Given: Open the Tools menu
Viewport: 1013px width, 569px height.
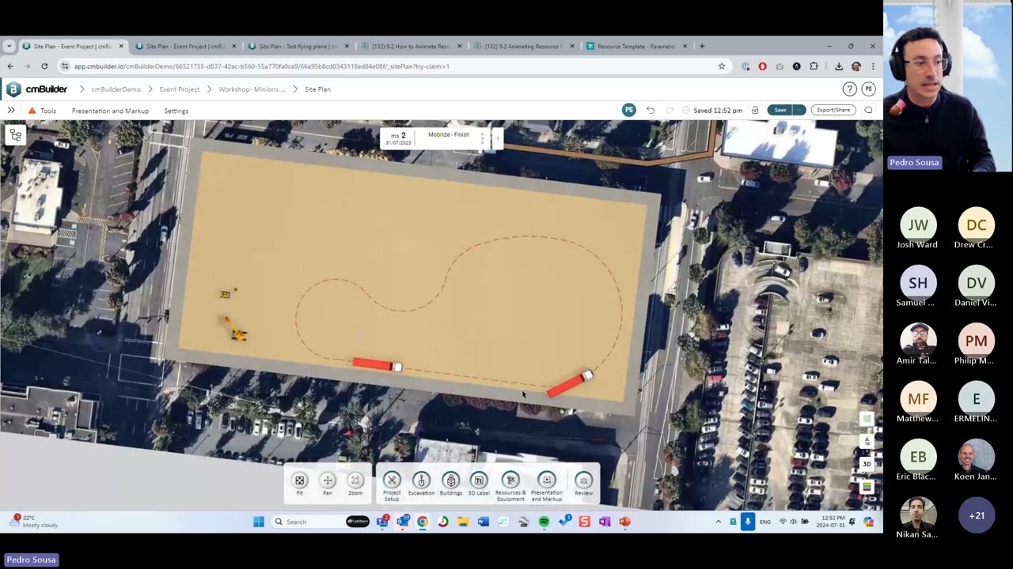Looking at the screenshot, I should (x=47, y=111).
